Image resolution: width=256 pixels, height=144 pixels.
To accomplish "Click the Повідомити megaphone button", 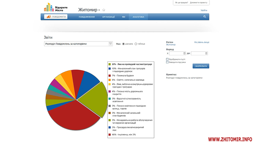I will (56, 17).
